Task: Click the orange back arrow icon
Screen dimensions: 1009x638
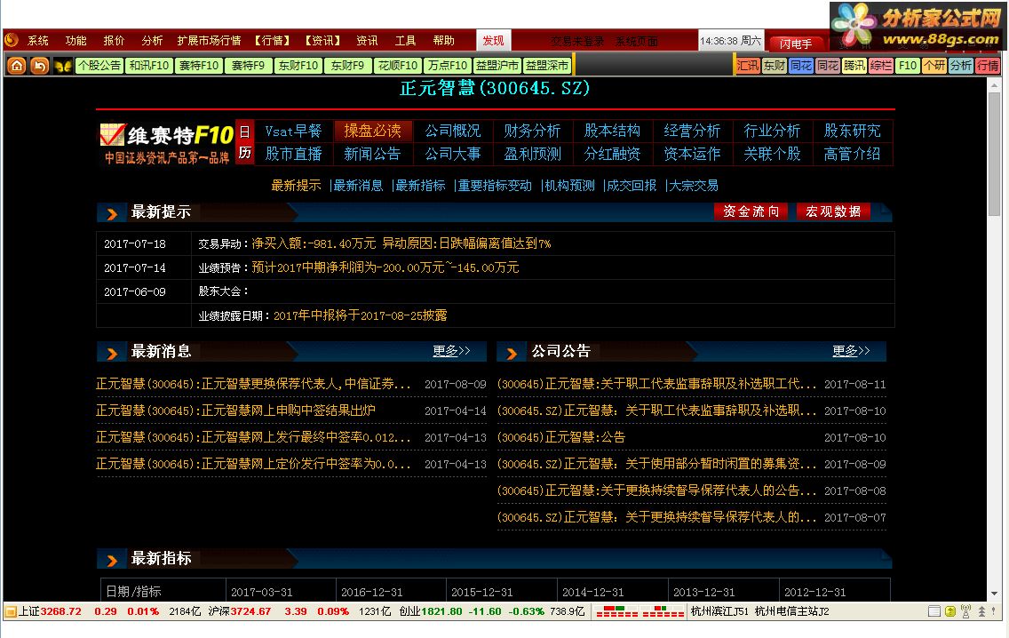Action: coord(40,65)
